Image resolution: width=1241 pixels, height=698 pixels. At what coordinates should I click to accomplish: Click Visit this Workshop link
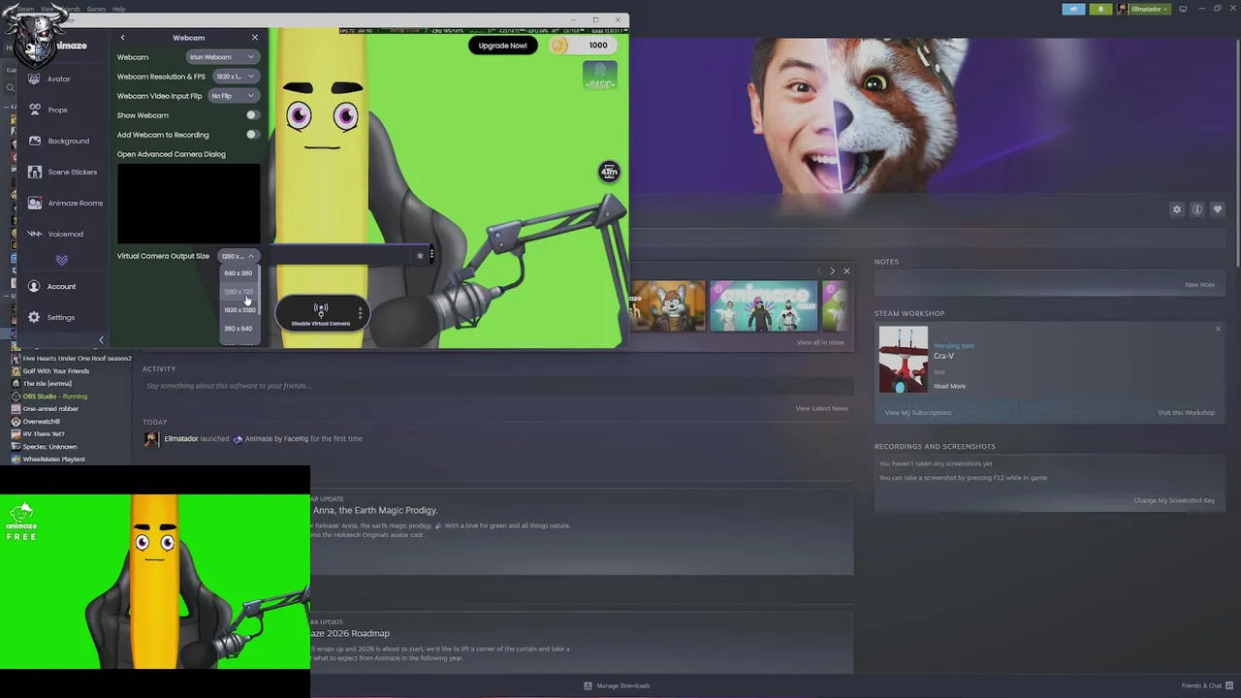pos(1186,413)
